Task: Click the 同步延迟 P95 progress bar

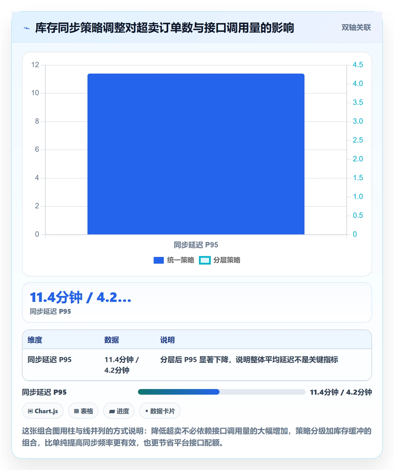Action: [221, 392]
